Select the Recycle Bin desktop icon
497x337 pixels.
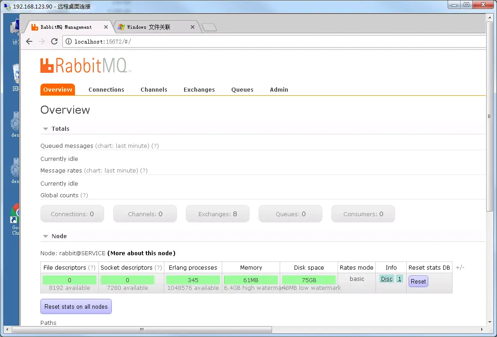(x=15, y=77)
